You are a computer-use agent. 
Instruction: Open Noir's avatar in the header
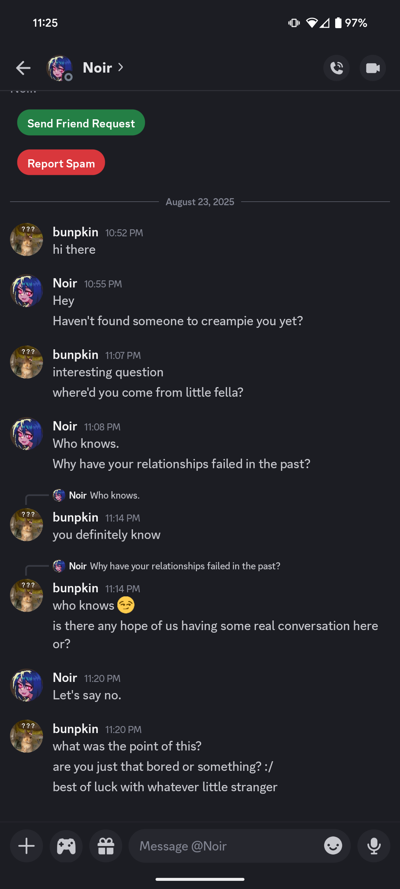[x=59, y=68]
